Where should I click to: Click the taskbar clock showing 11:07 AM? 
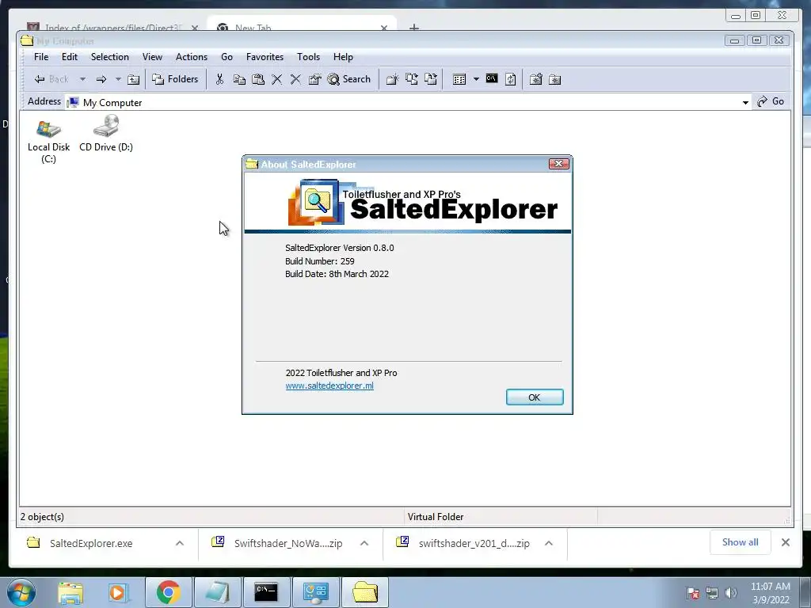click(x=771, y=593)
